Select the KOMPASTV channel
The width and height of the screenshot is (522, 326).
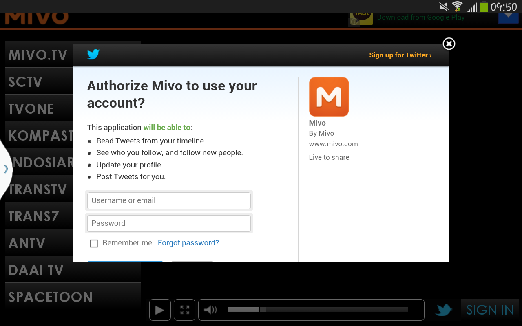click(39, 135)
